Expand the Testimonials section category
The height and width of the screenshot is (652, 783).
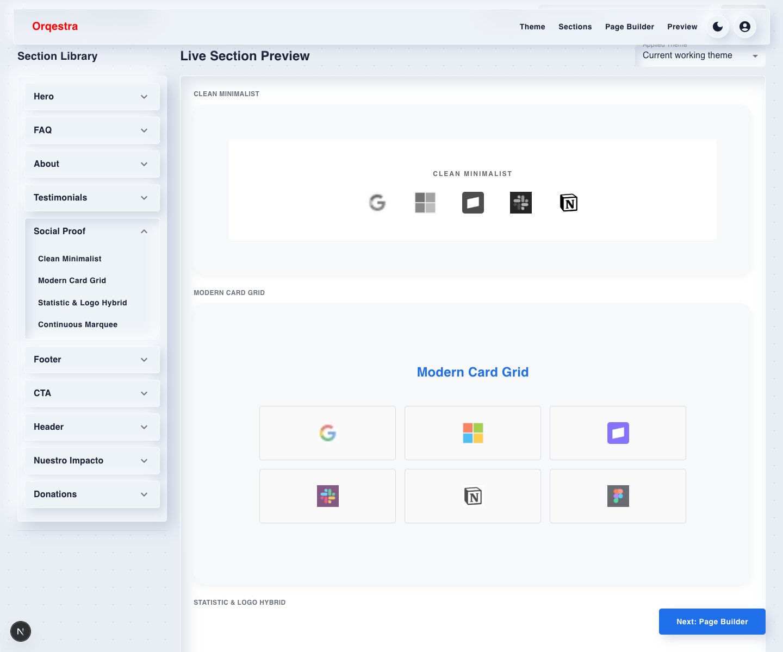pos(92,198)
